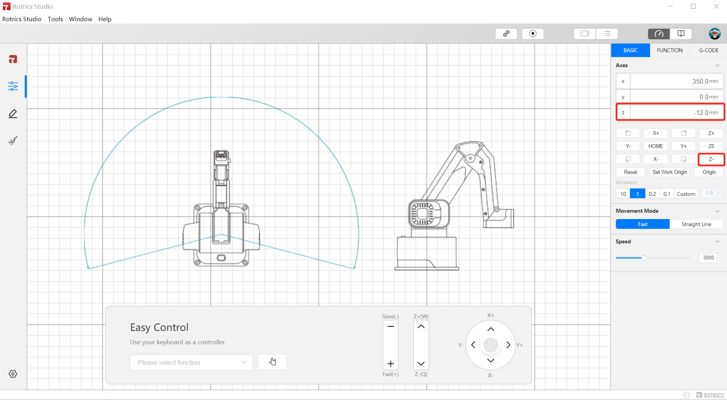Increase the speed value stepper up arrow

tap(720, 256)
